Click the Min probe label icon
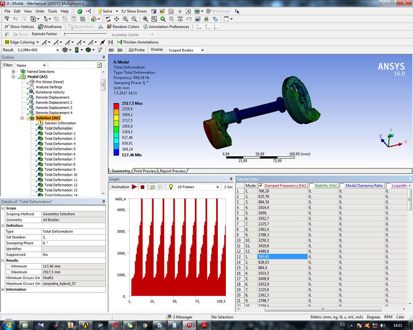This screenshot has height=330, width=413. (x=120, y=50)
